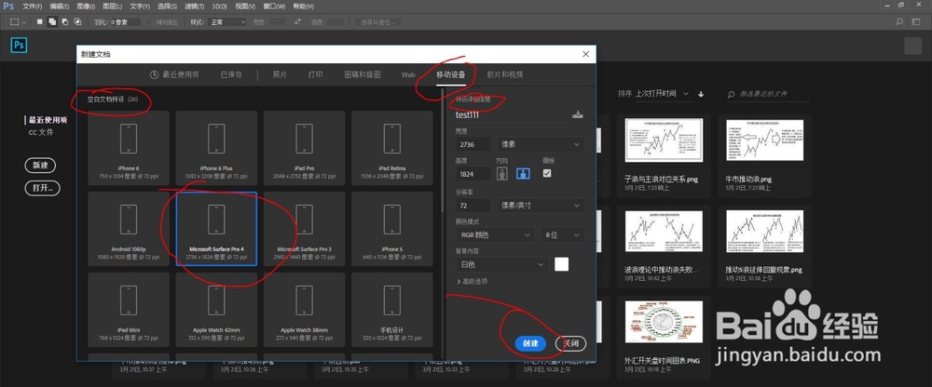Screen dimensions: 932x387
Task: Click the workspace switcher icon at top right
Action: pos(916,22)
